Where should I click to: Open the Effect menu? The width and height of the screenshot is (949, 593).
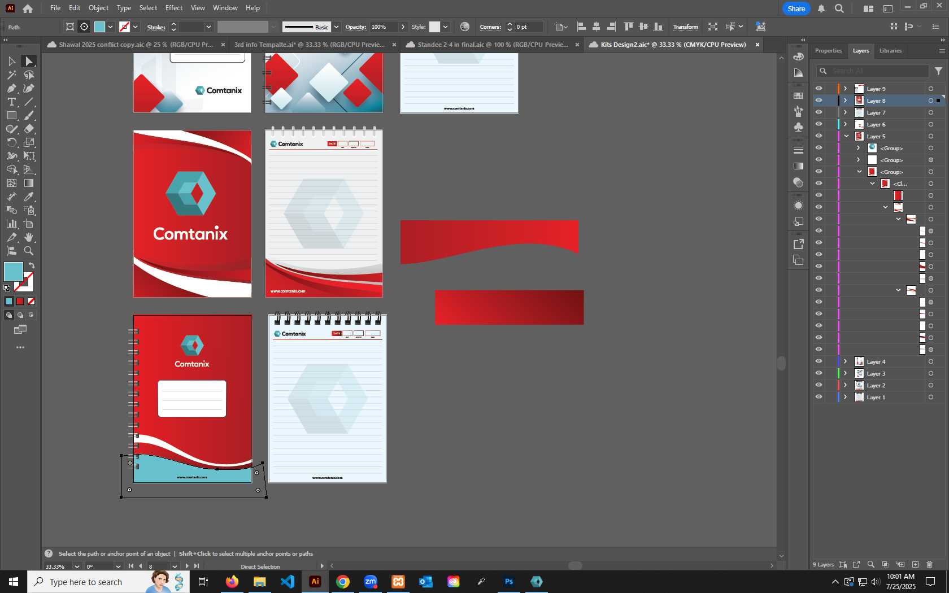point(174,8)
